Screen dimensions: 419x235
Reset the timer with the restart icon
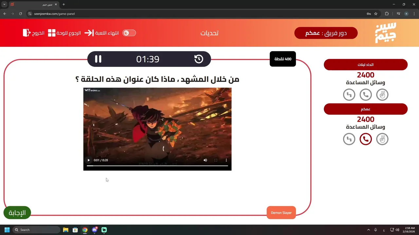pyautogui.click(x=199, y=59)
